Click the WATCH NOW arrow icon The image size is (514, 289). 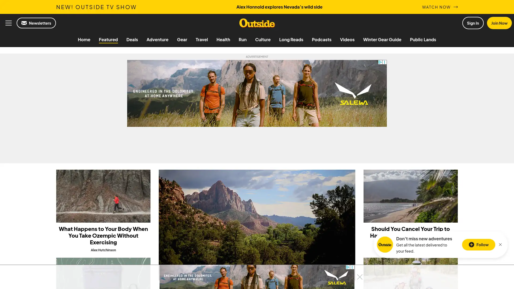click(456, 7)
